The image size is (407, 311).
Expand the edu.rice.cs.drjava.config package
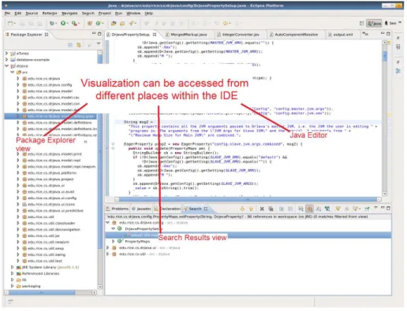coord(18,85)
